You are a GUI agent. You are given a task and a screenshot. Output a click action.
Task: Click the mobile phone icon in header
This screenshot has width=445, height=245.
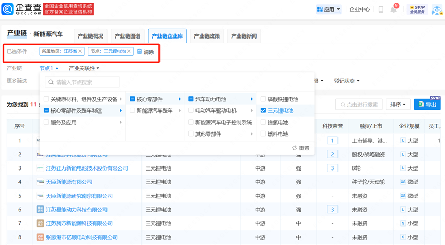[381, 9]
